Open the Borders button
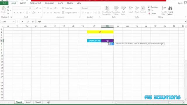This screenshot has width=187, height=105. (27, 13)
